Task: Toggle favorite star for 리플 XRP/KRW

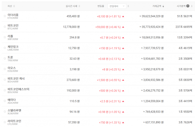Action: tap(5, 37)
